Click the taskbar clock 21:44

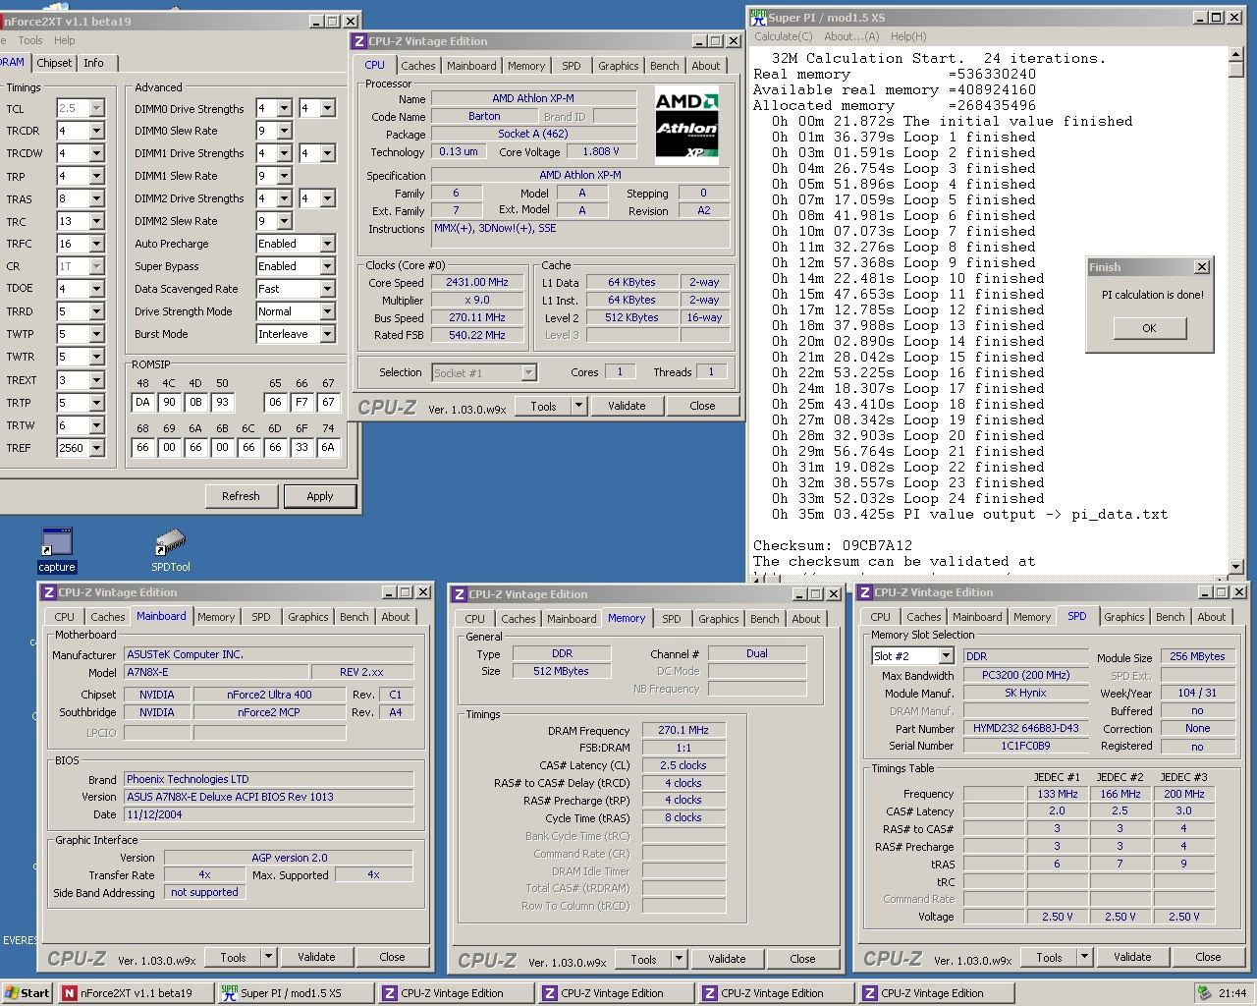pyautogui.click(x=1232, y=993)
